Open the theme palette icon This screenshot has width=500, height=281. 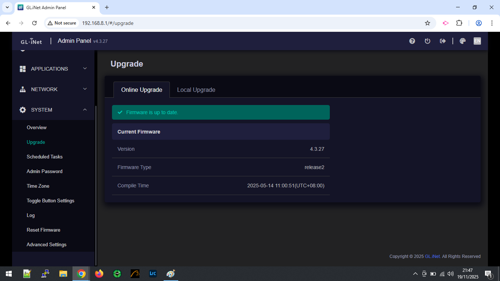pyautogui.click(x=462, y=41)
